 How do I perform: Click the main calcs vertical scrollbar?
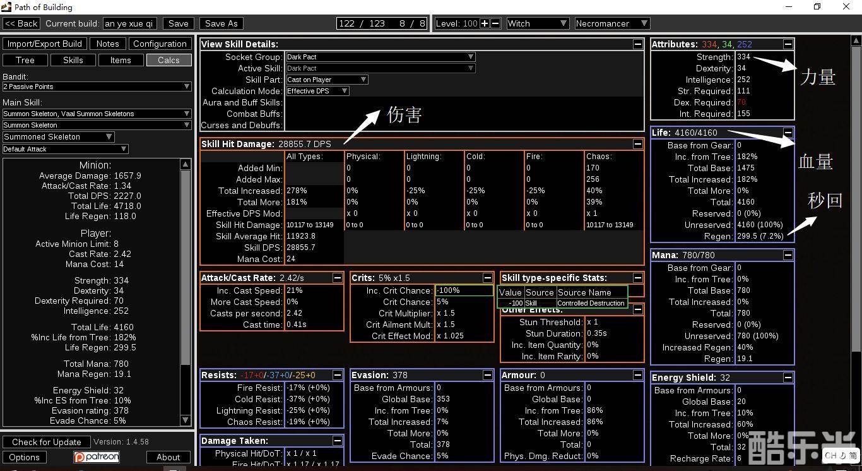(856, 189)
